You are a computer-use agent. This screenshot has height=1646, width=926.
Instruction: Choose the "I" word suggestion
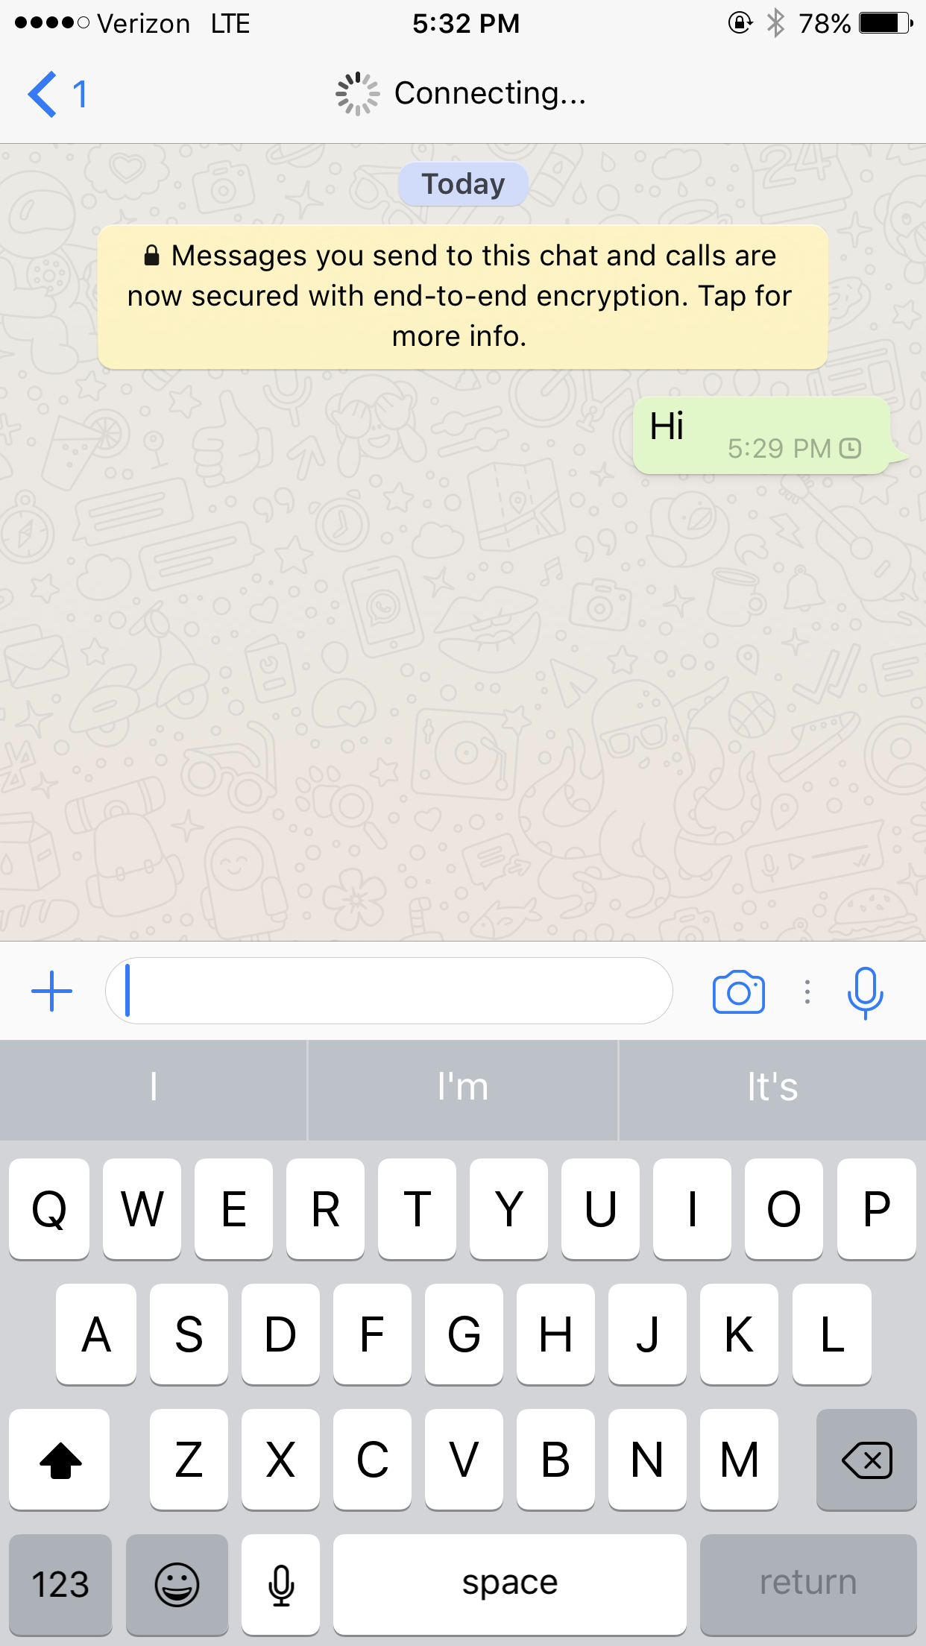click(x=154, y=1088)
